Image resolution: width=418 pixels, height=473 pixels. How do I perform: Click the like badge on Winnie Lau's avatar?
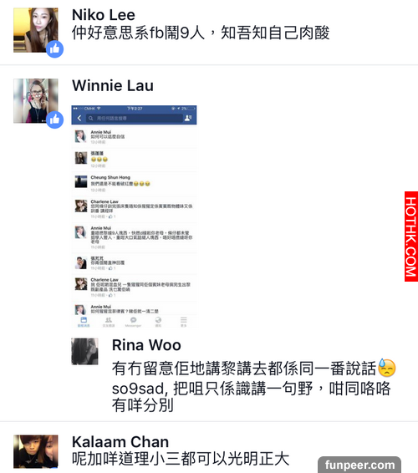[x=54, y=120]
